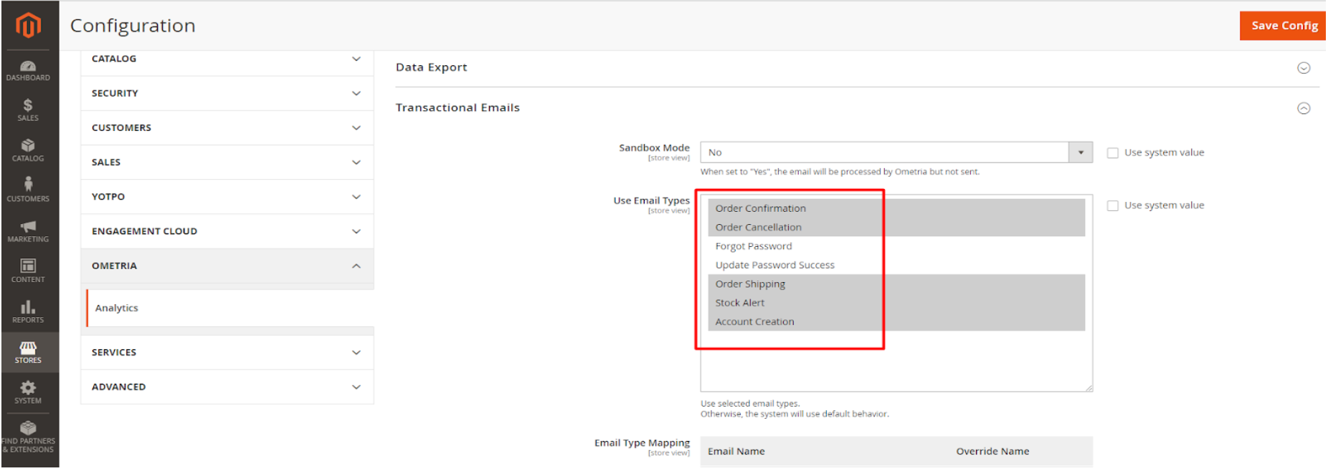Click the Email Name column header

(x=736, y=451)
